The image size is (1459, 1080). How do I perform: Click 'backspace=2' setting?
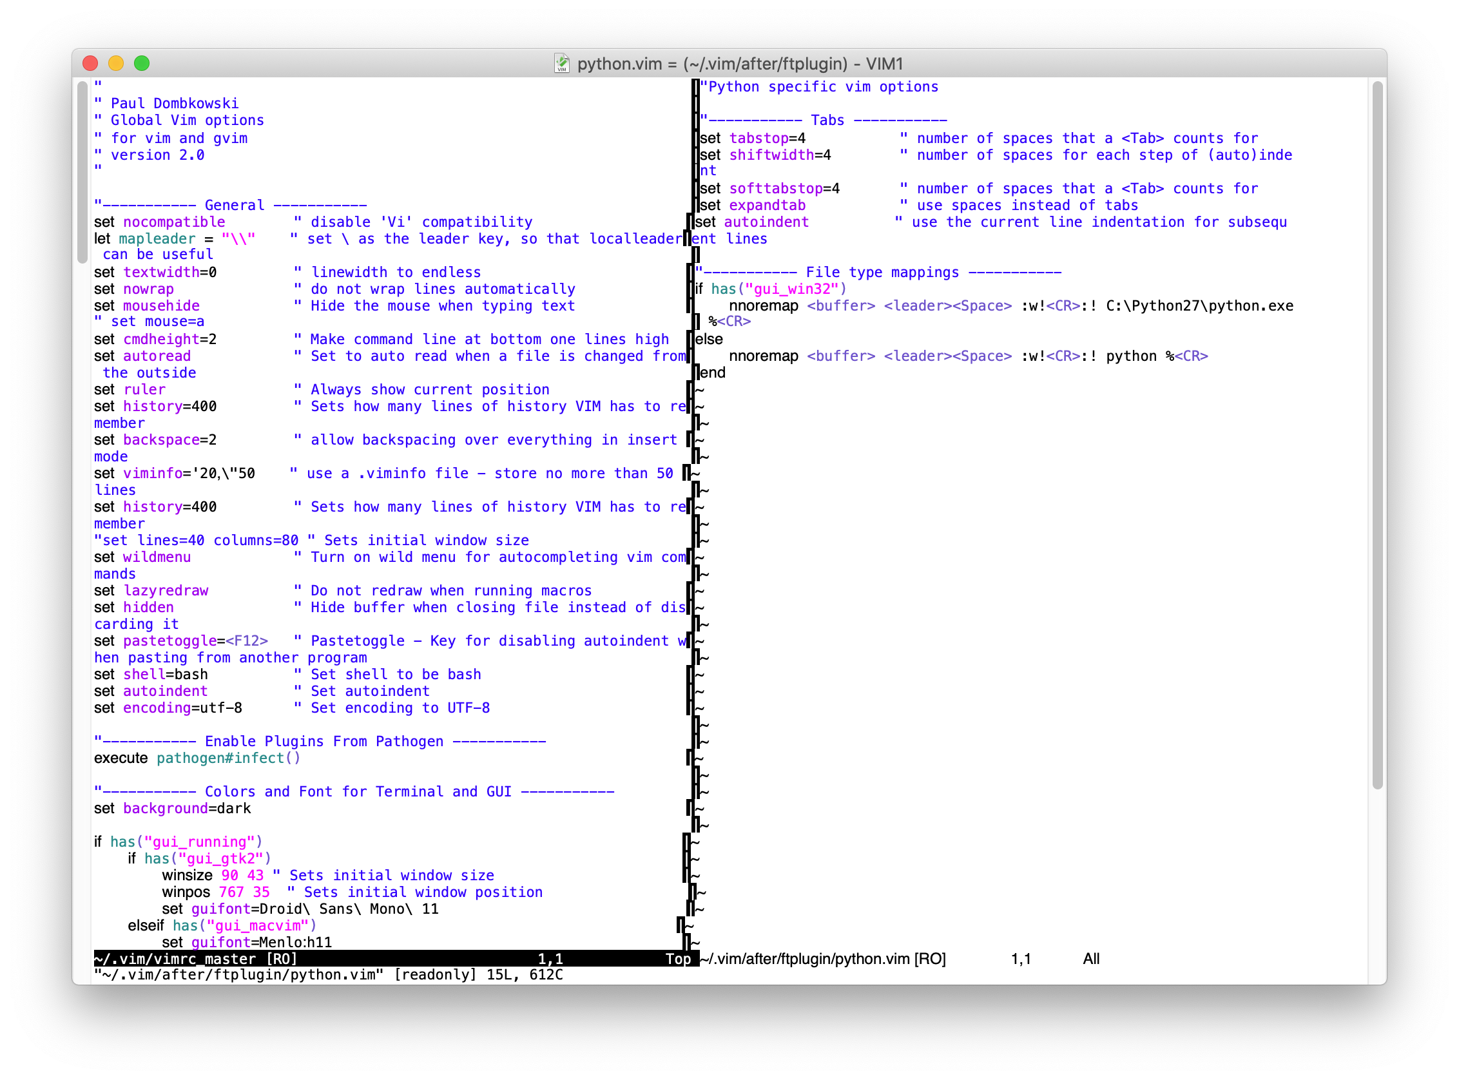pyautogui.click(x=171, y=440)
